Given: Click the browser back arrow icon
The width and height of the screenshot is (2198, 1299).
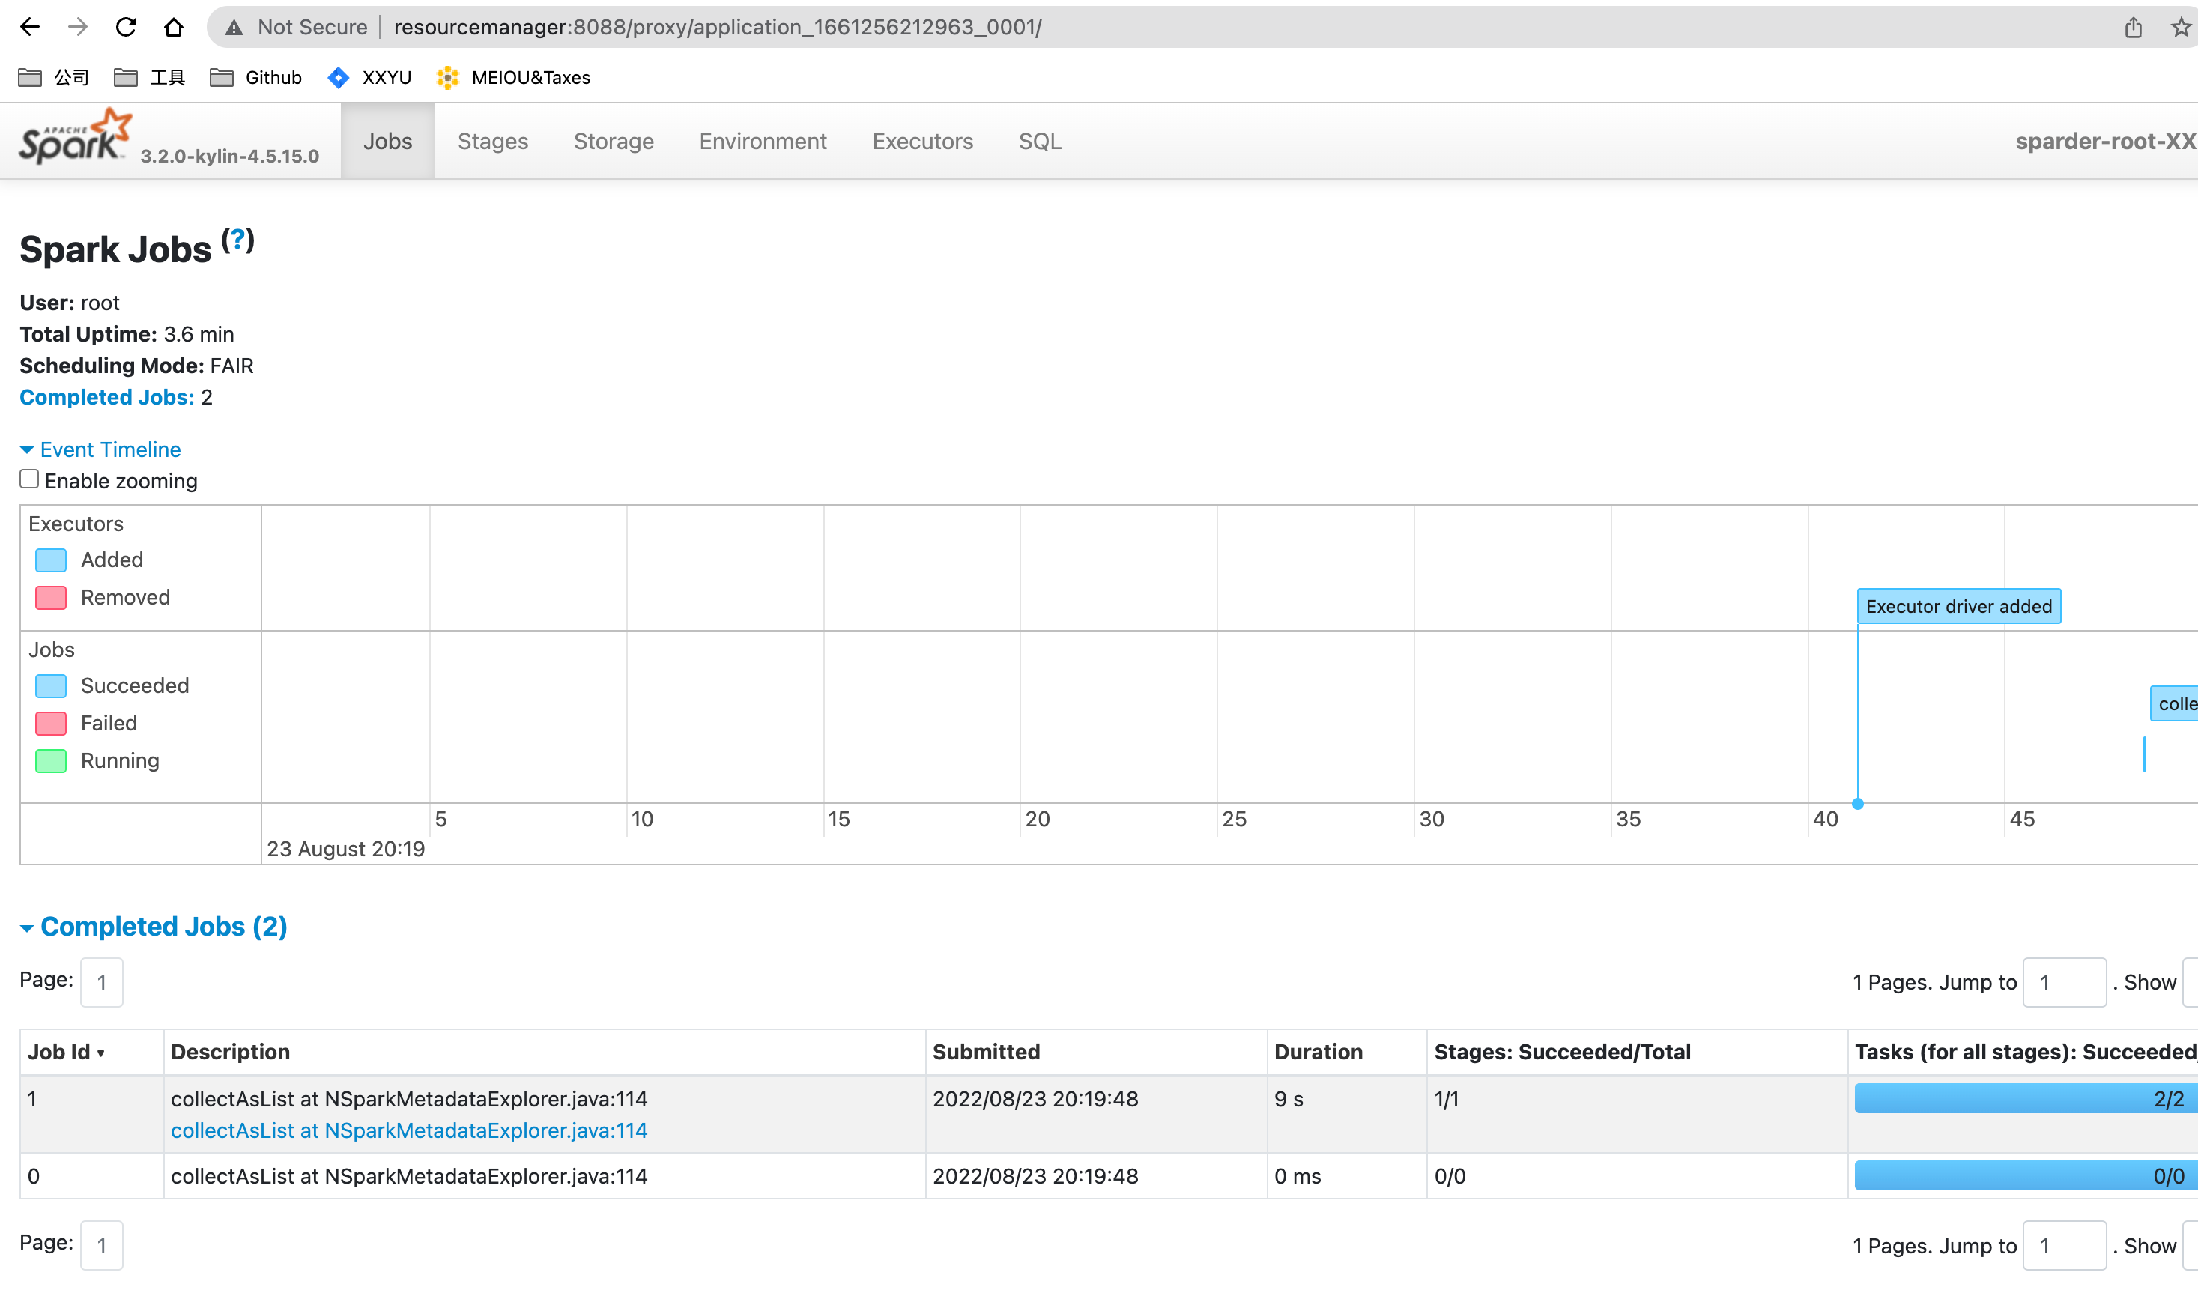Looking at the screenshot, I should pos(30,27).
